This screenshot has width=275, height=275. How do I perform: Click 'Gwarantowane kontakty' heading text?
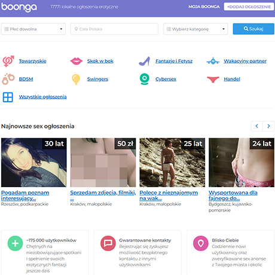pyautogui.click(x=145, y=240)
